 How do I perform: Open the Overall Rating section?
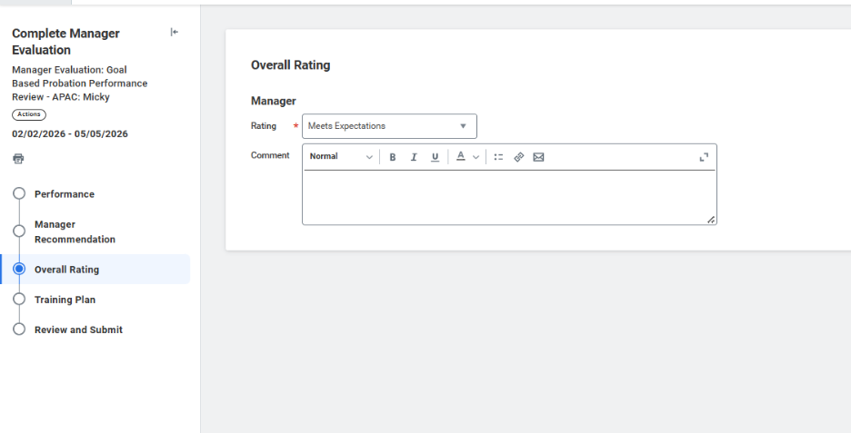pyautogui.click(x=66, y=270)
